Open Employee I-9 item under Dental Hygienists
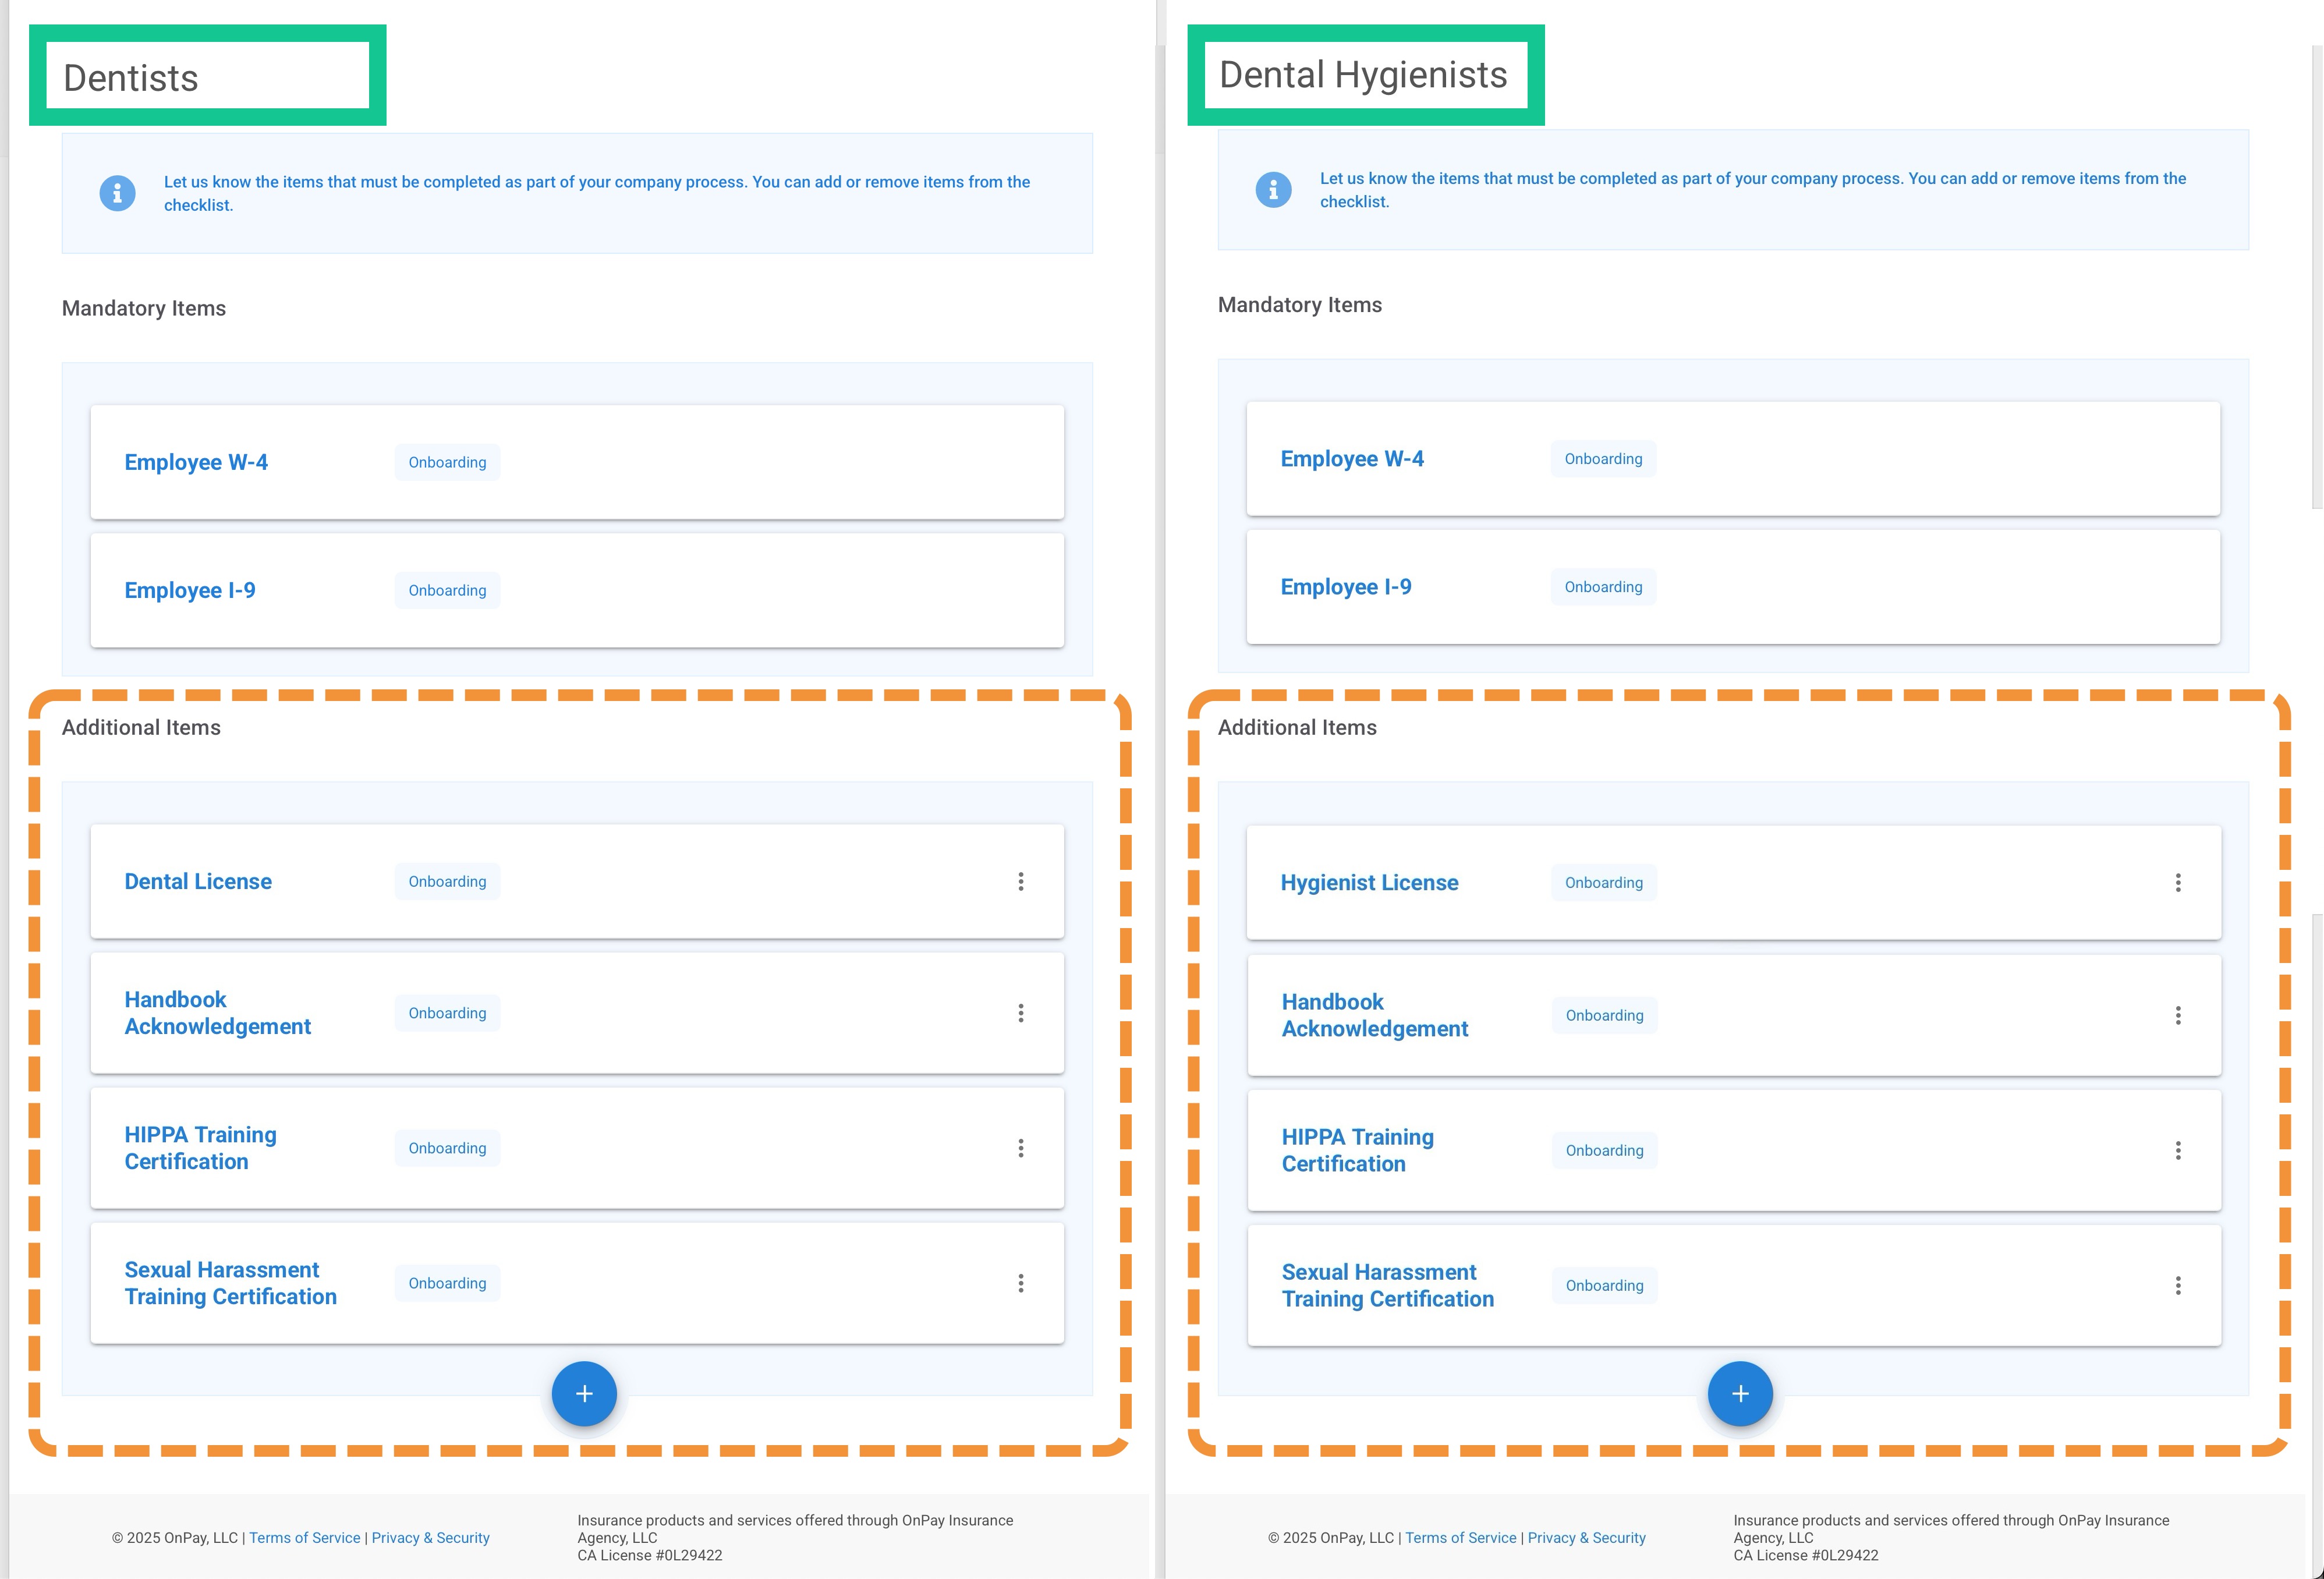This screenshot has width=2324, height=1579. tap(1345, 587)
